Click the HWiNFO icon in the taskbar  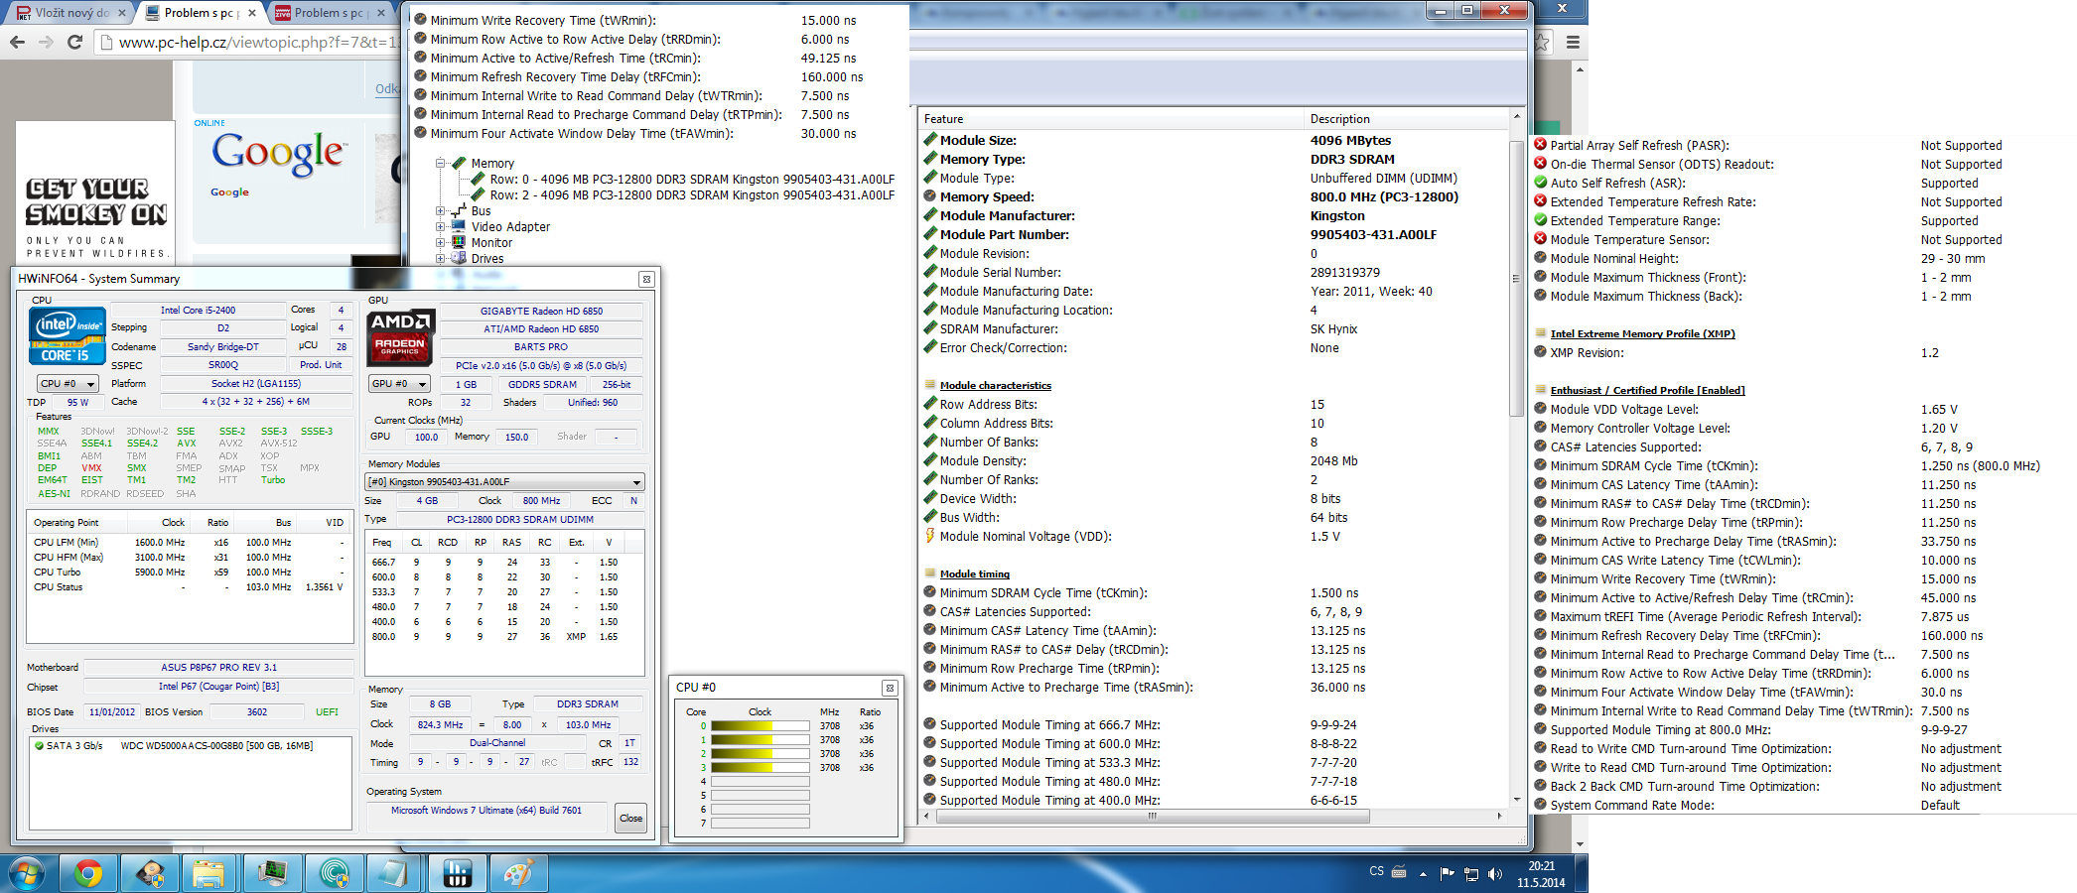(x=457, y=873)
